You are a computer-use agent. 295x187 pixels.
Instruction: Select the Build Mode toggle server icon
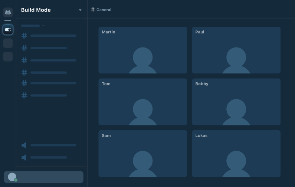[x=8, y=30]
